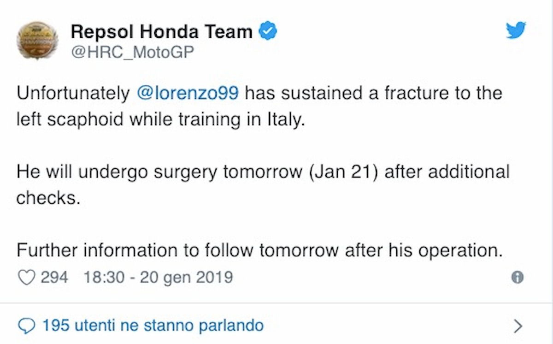Viewport: 553px width, 344px height.
Task: Open the @lorenzo99 mention link
Action: pos(188,93)
